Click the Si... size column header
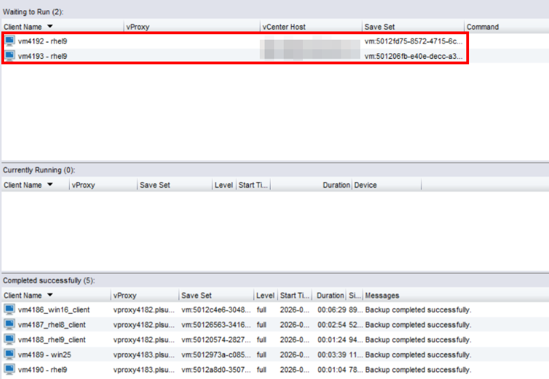This screenshot has height=379, width=549. coord(355,296)
